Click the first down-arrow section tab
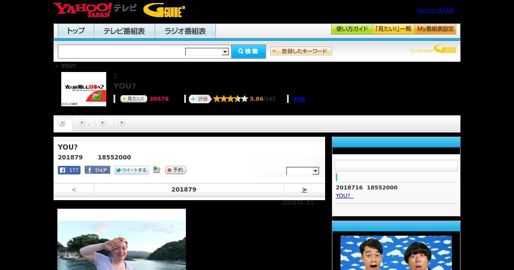Screen dimensions: 514x270 point(62,123)
